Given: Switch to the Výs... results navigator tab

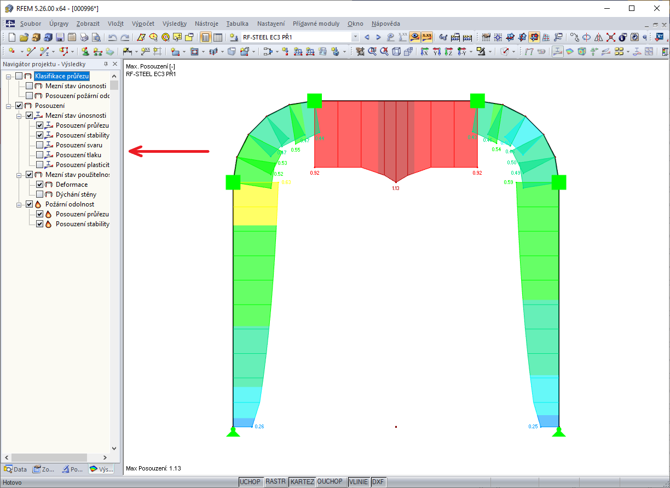Looking at the screenshot, I should [101, 469].
